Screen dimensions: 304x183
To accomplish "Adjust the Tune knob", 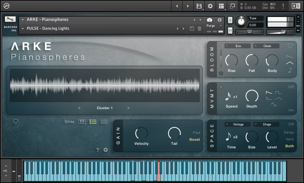I will [241, 22].
